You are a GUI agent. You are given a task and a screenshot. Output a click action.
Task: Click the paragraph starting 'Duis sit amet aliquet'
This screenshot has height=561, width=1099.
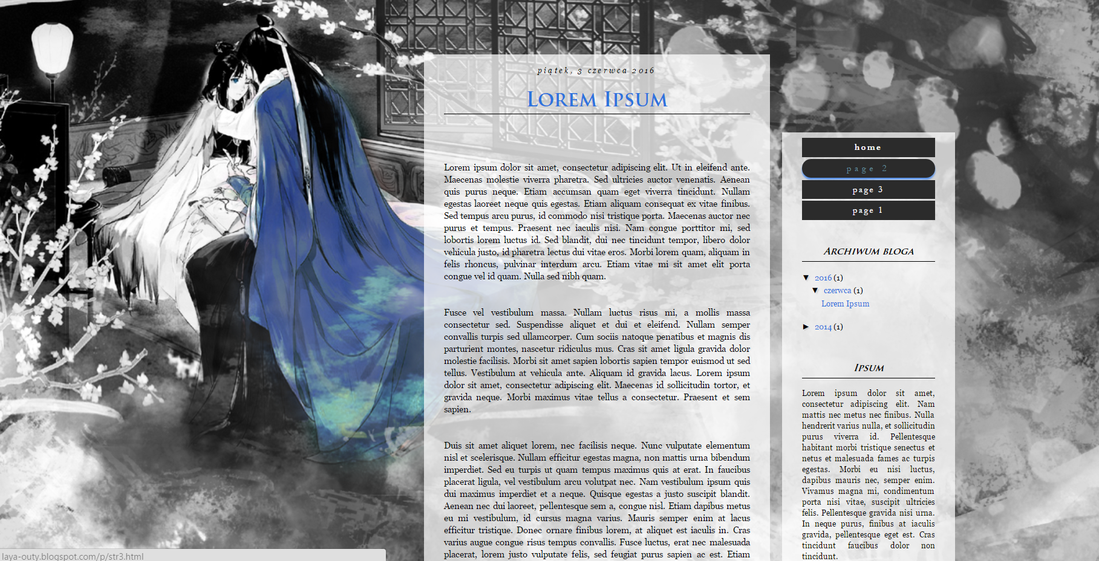pos(597,500)
